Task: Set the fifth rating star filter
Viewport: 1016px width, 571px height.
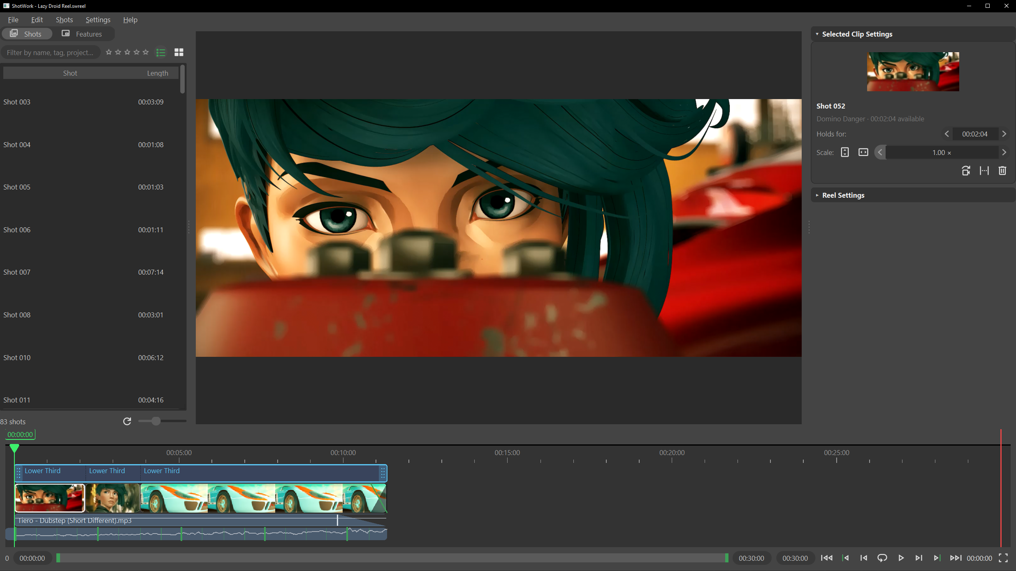Action: point(146,52)
